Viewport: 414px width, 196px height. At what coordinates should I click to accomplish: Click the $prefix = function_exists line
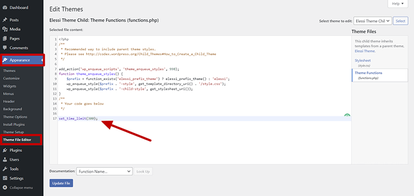coord(148,79)
